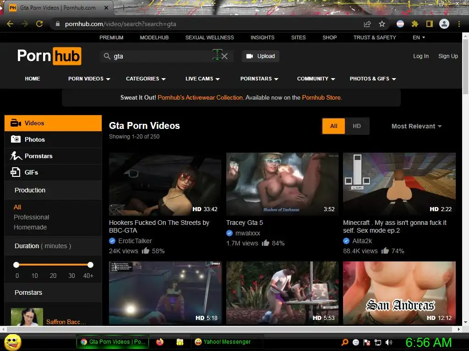Screen dimensions: 469x351
Task: Open the Chrome profile avatar
Action: [x=444, y=24]
